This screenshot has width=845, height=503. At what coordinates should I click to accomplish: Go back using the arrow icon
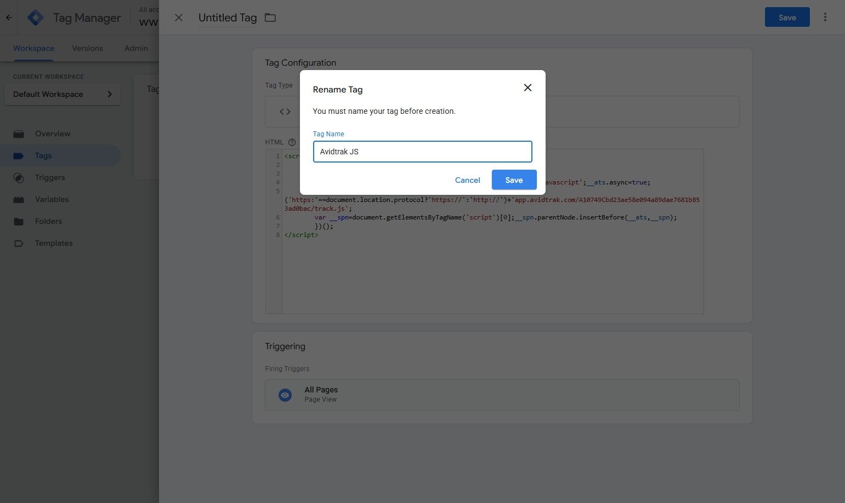(x=9, y=18)
